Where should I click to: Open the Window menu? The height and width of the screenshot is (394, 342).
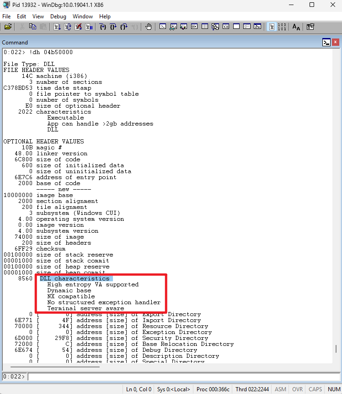point(83,16)
